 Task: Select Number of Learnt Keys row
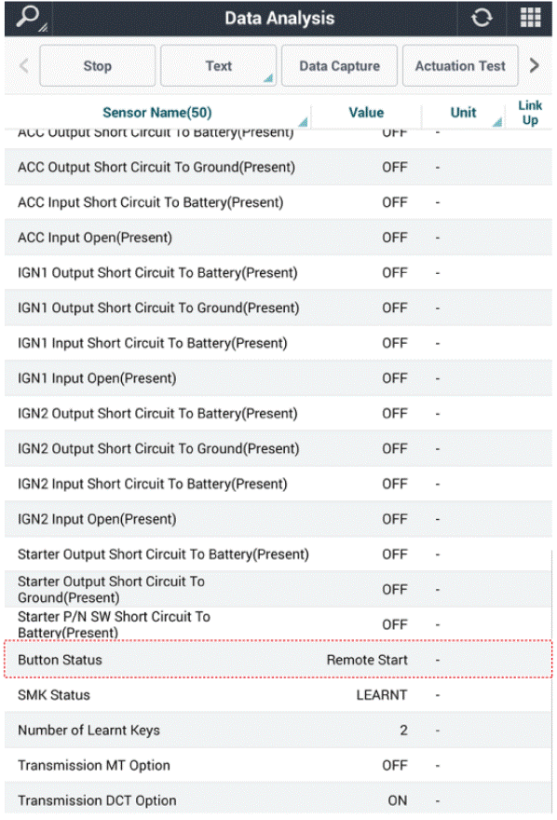278,730
